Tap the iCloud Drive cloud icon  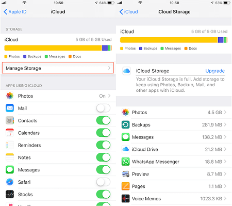tap(126, 149)
